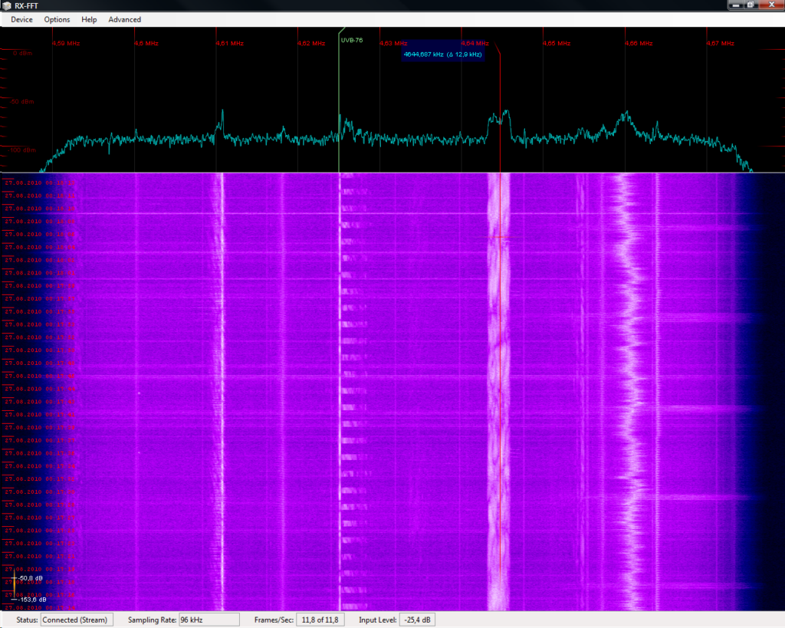Click the Input Level label in status bar
Viewport: 785px width, 628px height.
pos(377,620)
